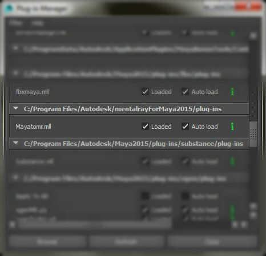Collapse the substance/plug-ins folder section
Screen dimensions: 266x256
tap(16, 143)
